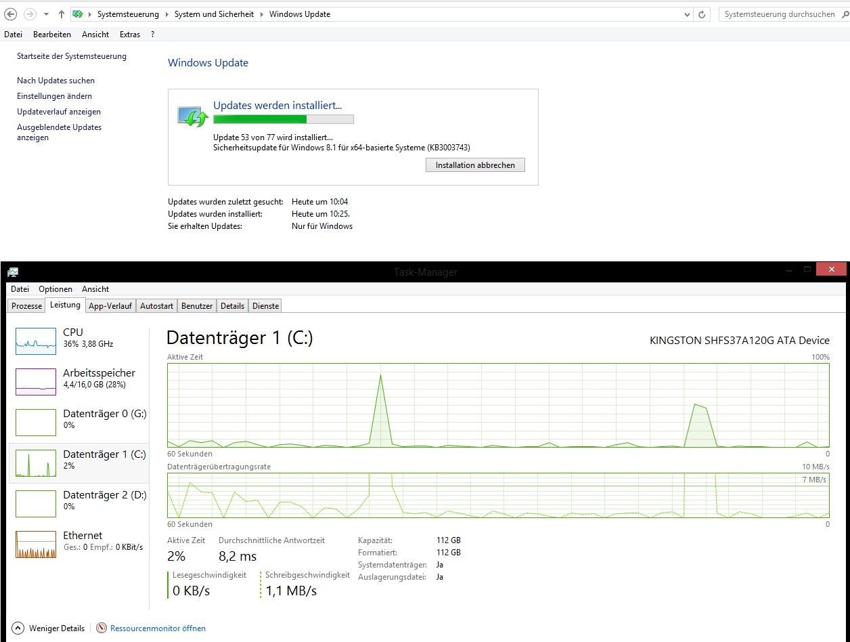Click the Windows Update breadcrumb segment
850x642 pixels.
pos(300,14)
